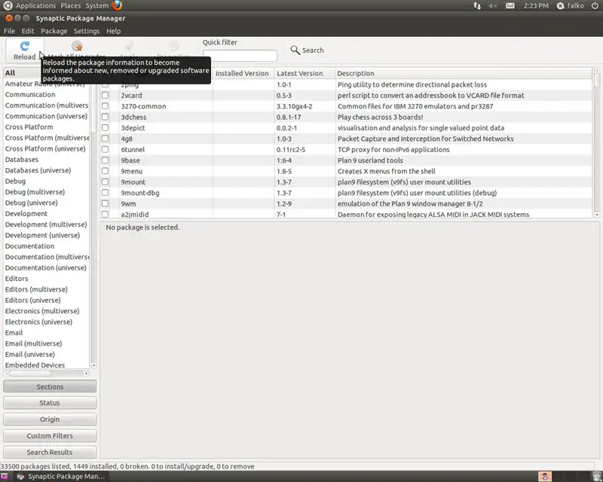This screenshot has width=603, height=482.
Task: Click the show desktop icon in bottom panel
Action: (x=5, y=477)
